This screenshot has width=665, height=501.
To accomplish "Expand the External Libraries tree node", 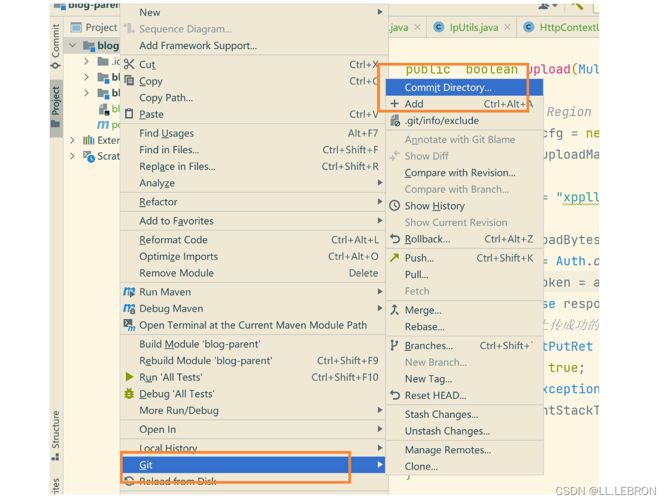I will [72, 140].
